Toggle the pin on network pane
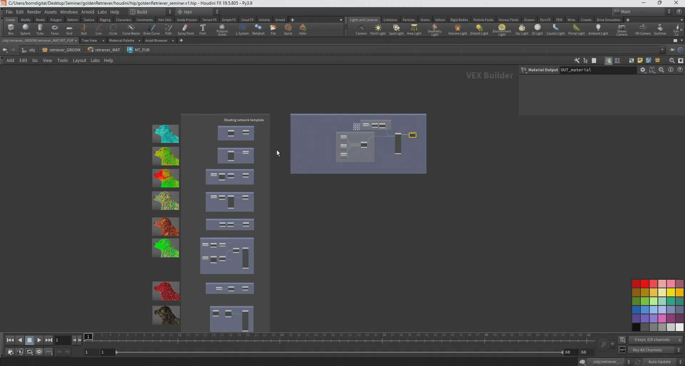The height and width of the screenshot is (366, 685). point(672,50)
